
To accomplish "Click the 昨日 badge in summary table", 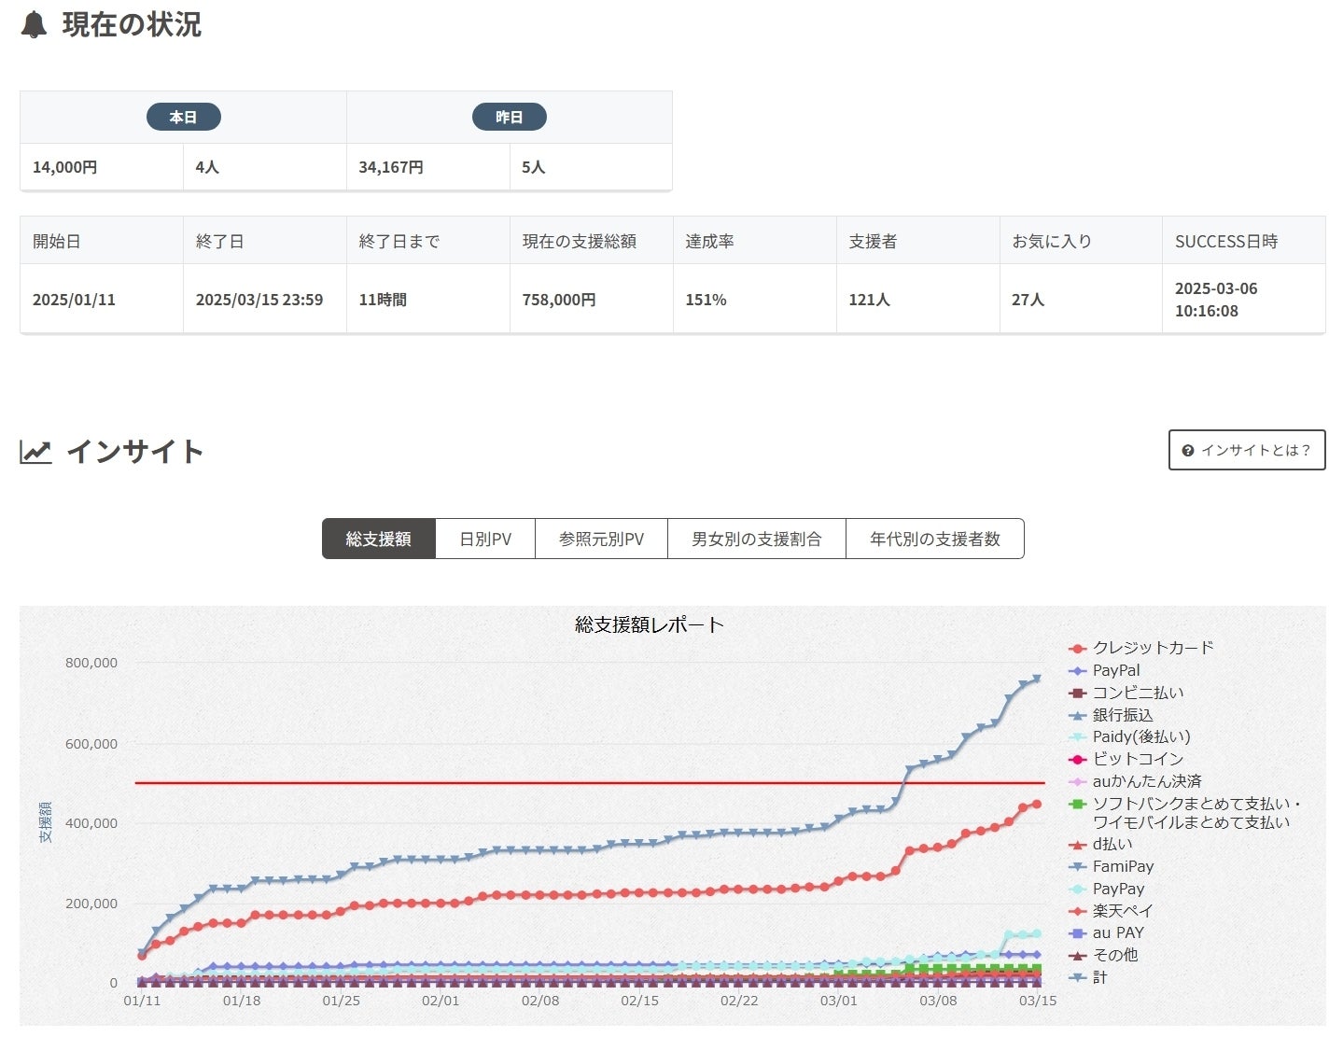I will [x=509, y=118].
